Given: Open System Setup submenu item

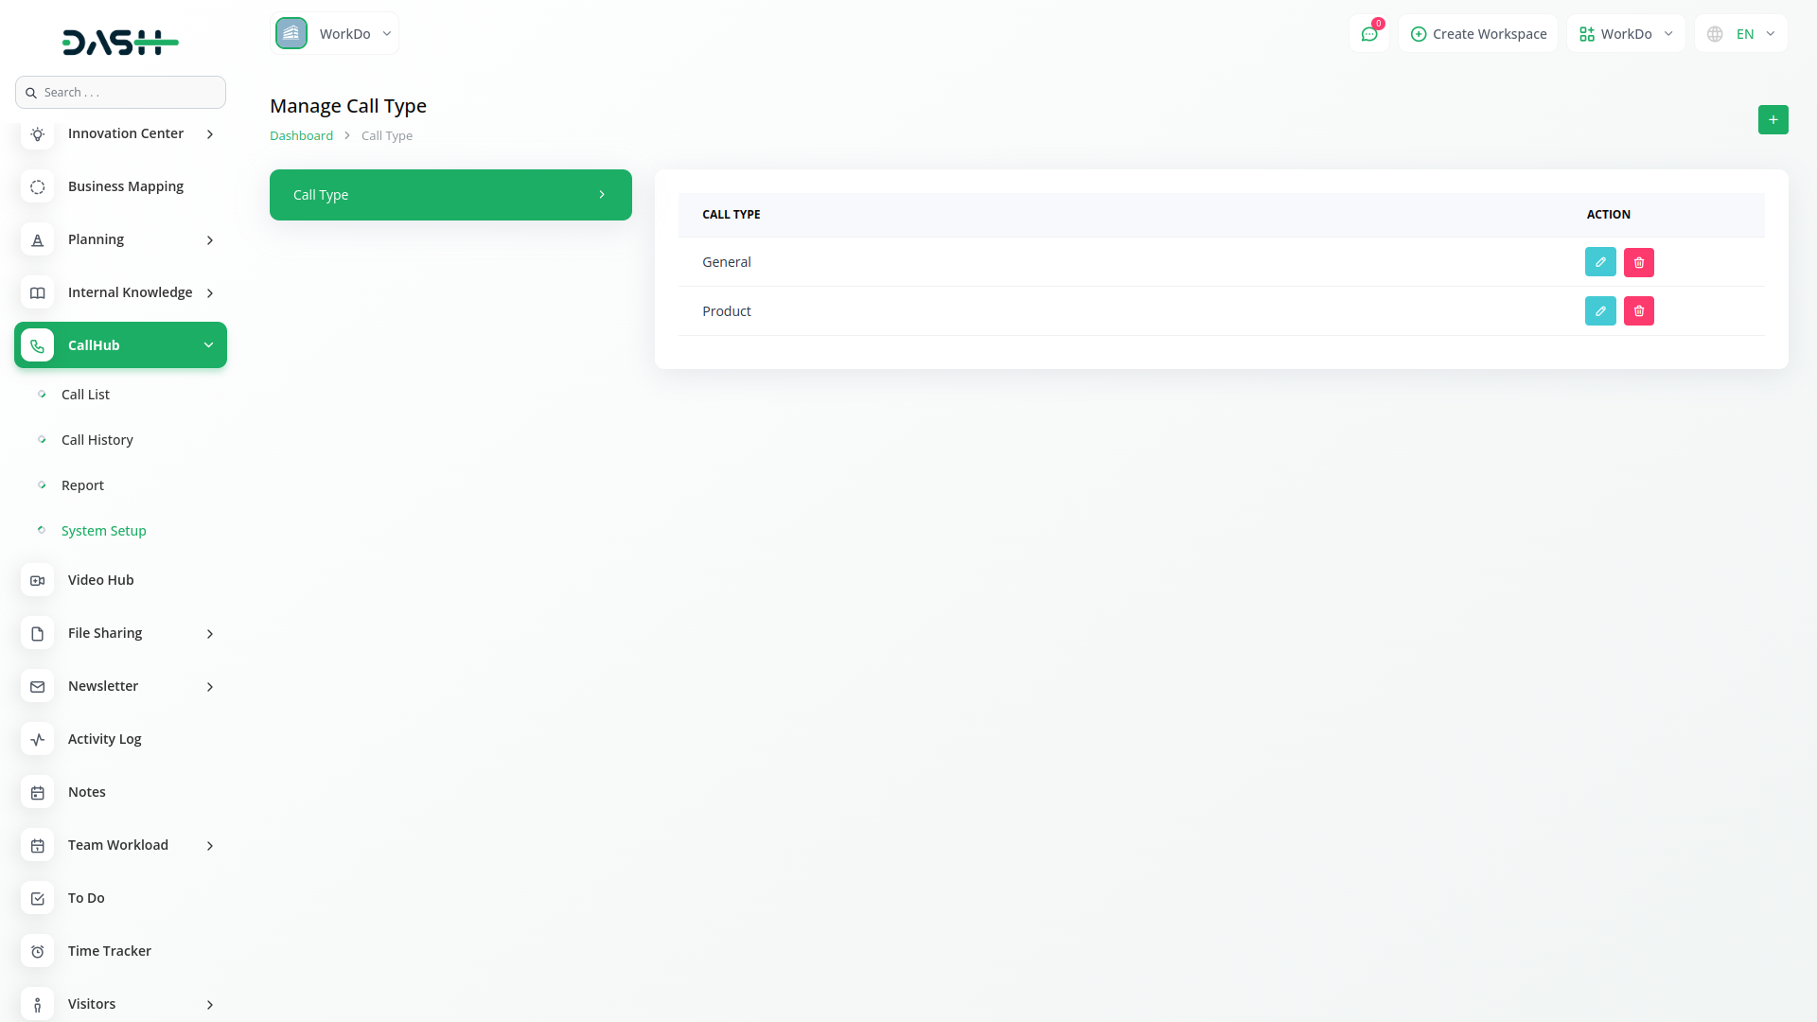Looking at the screenshot, I should click(103, 531).
